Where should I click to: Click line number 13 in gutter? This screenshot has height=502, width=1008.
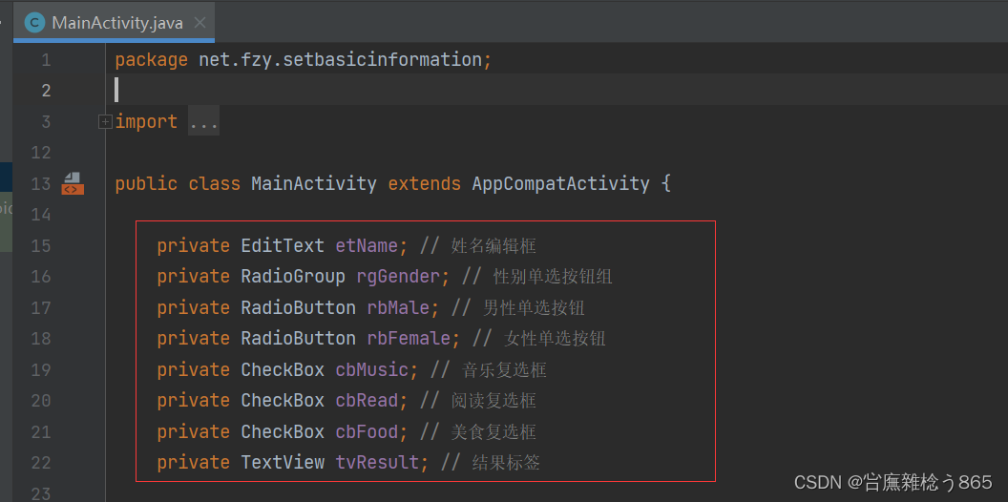[x=40, y=184]
